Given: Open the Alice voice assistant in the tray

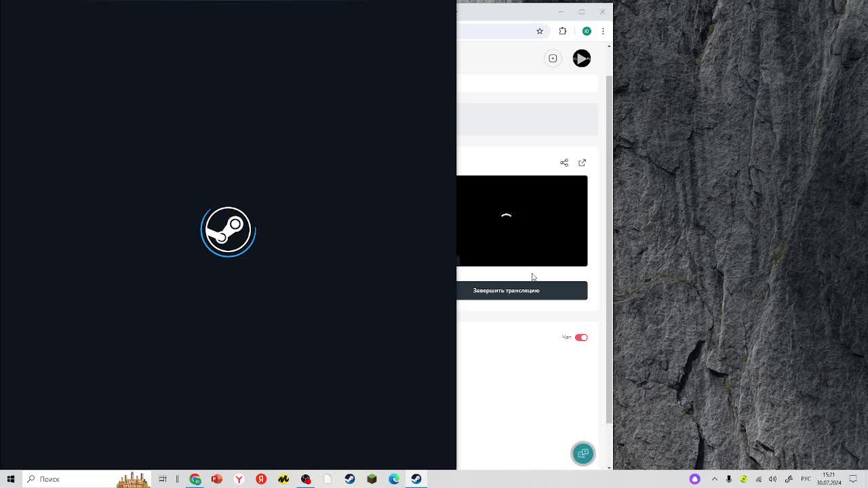Looking at the screenshot, I should 694,479.
